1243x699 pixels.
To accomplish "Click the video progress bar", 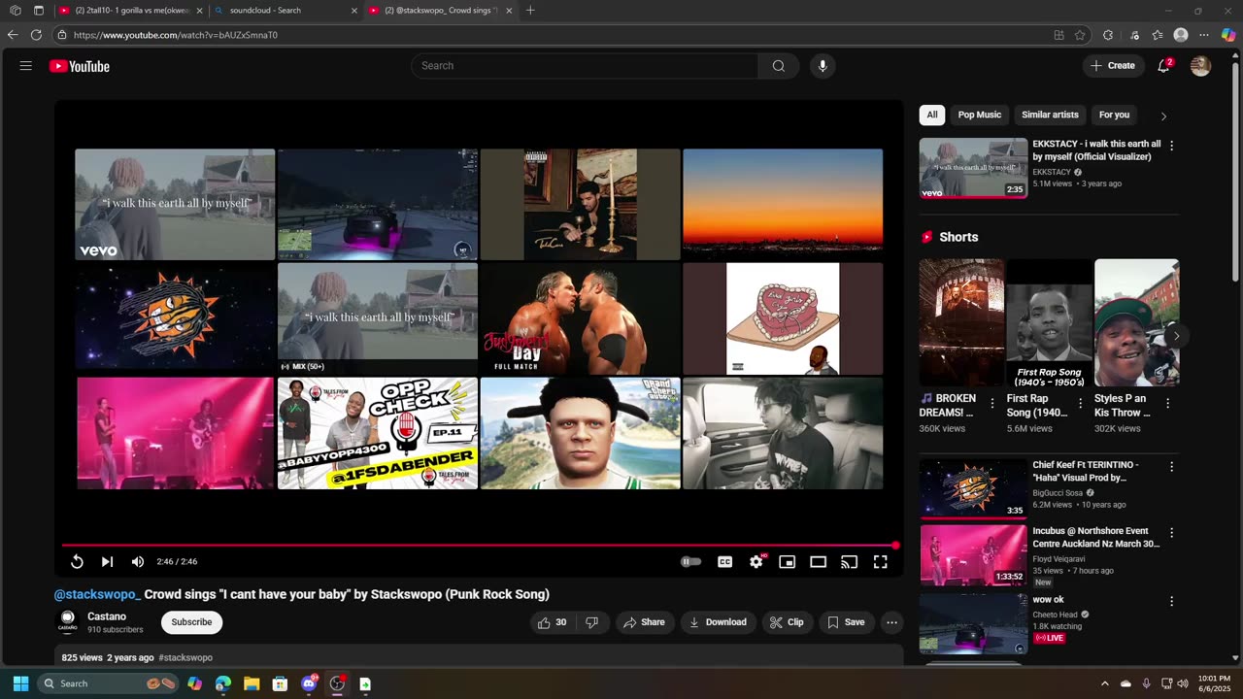I will (478, 546).
